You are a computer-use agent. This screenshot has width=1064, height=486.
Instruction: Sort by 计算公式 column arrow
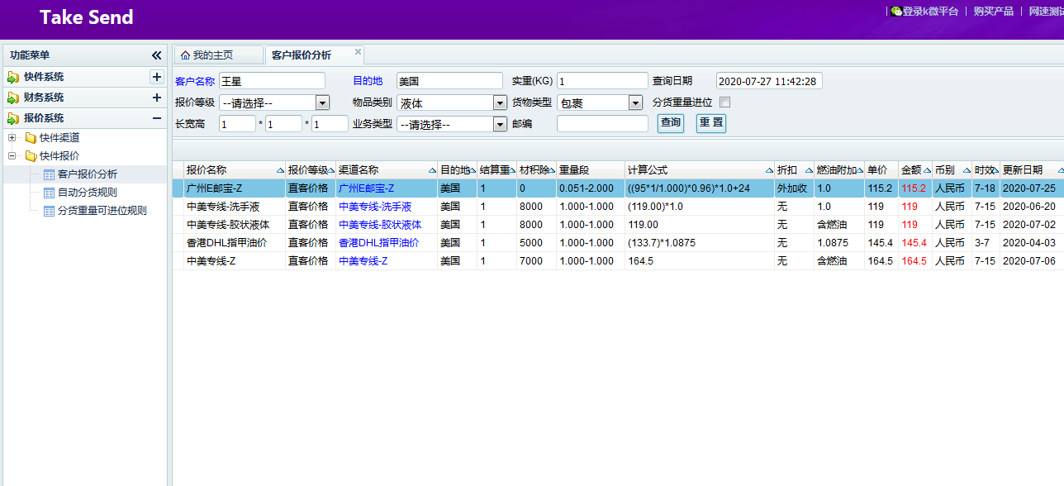coord(769,170)
